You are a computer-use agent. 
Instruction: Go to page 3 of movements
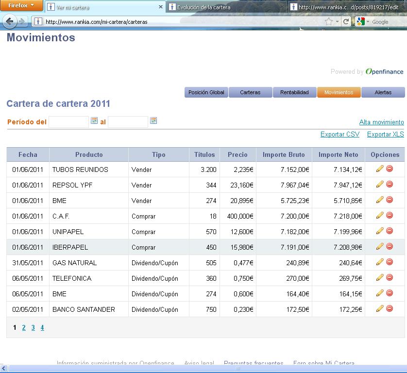coord(33,327)
